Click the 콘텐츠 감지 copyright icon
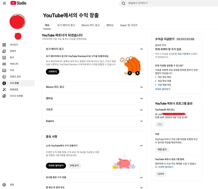 (x=4, y=77)
